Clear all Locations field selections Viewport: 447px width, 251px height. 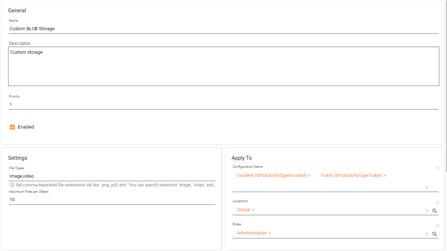tap(427, 211)
